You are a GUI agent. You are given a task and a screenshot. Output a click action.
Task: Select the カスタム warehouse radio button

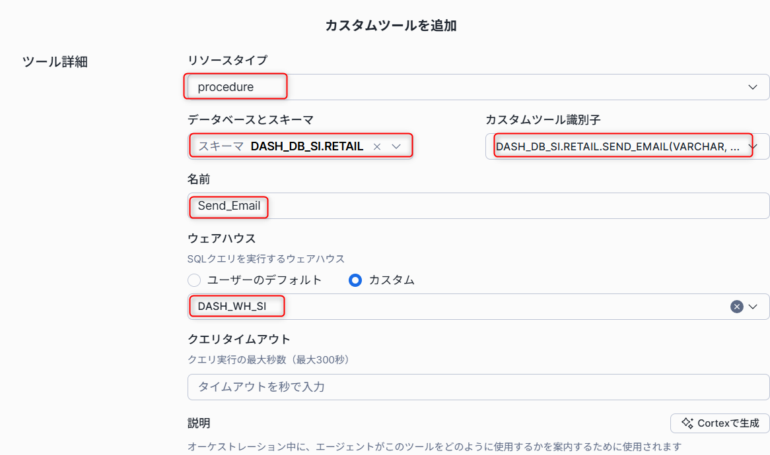[x=355, y=280]
